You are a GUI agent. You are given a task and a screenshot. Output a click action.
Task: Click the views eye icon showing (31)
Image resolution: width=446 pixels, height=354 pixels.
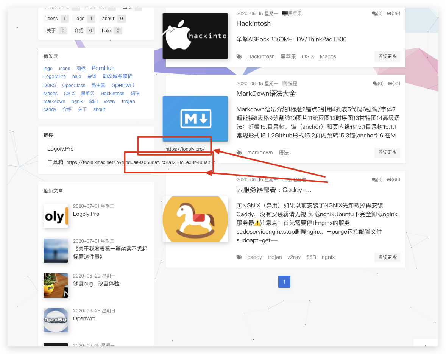[390, 83]
